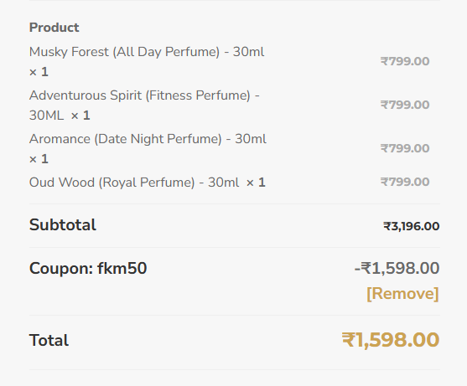Click Adventurous Spirit price ₹799.00
Viewport: 467px width, 386px height.
point(405,105)
